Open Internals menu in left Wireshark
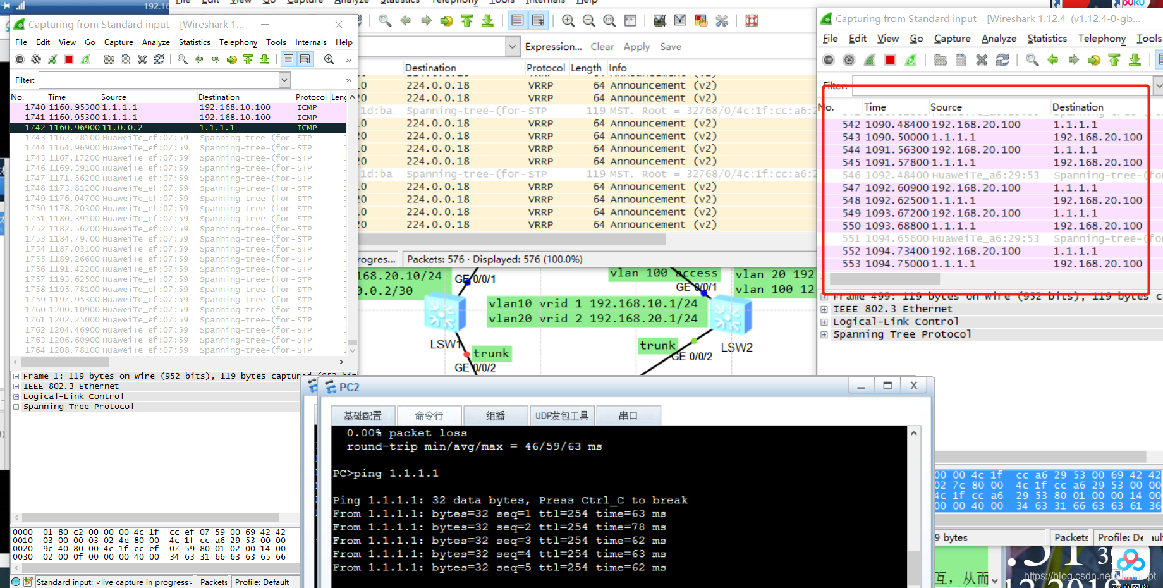Screen dimensions: 1163x588 point(310,42)
